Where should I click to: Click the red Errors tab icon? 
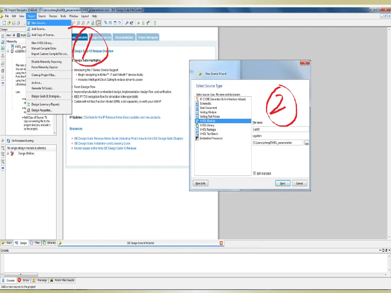[19, 280]
